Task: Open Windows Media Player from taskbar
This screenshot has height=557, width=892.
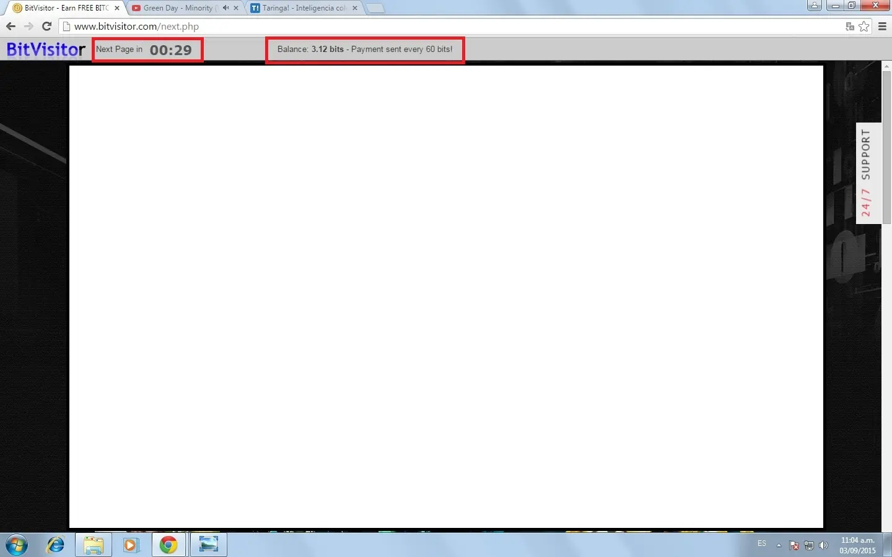Action: tap(131, 545)
